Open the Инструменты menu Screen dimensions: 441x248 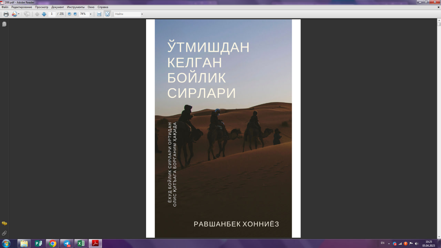76,7
